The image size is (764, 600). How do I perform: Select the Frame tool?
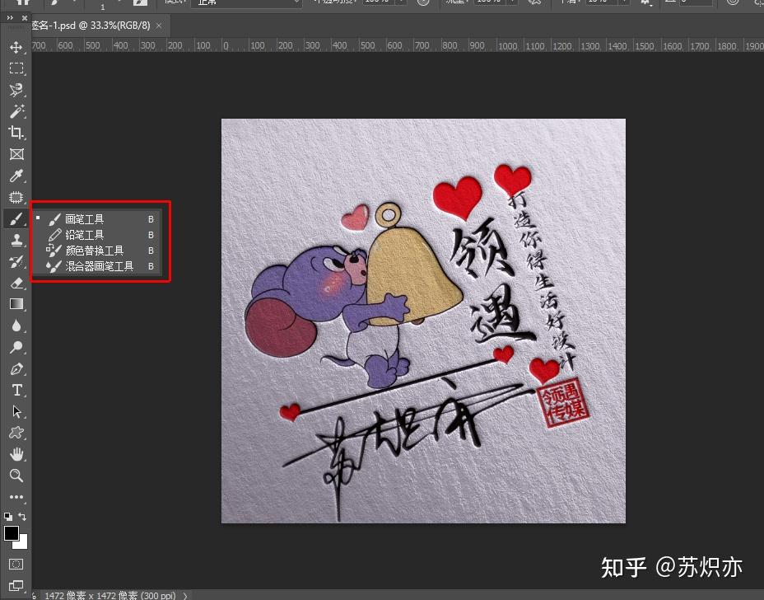coord(16,154)
